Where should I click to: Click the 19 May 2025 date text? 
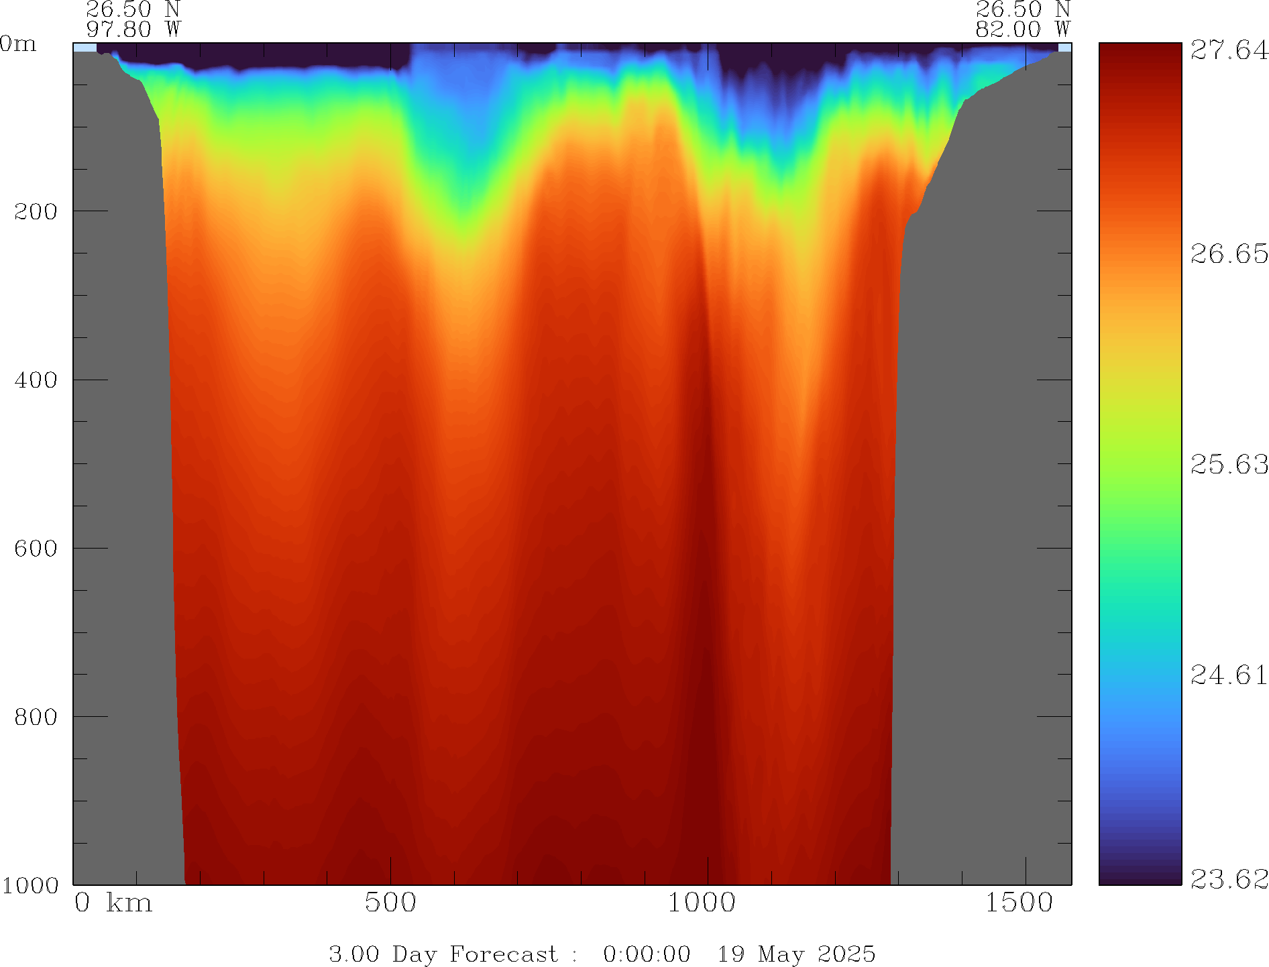[x=796, y=954]
